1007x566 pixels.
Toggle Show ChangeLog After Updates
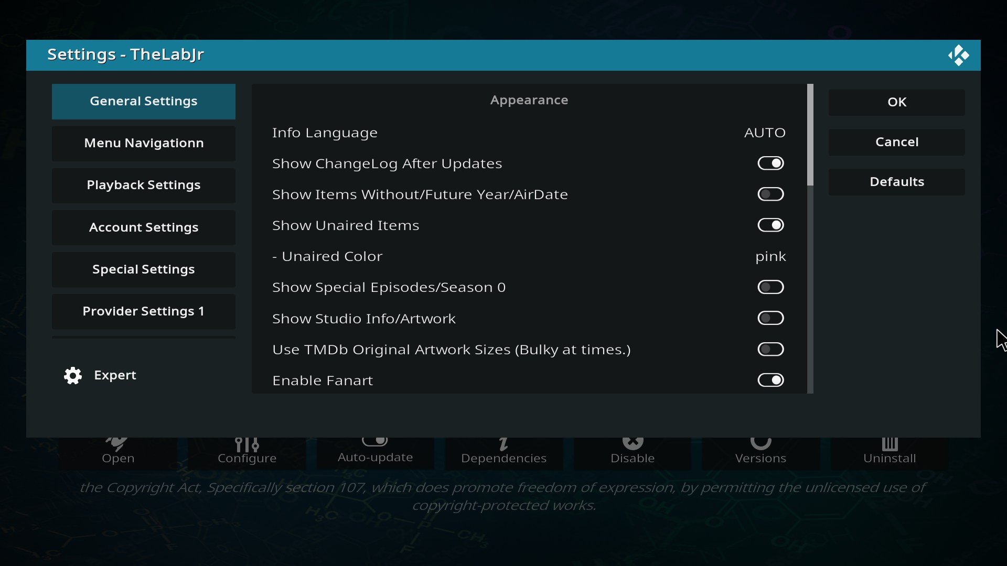(x=770, y=163)
